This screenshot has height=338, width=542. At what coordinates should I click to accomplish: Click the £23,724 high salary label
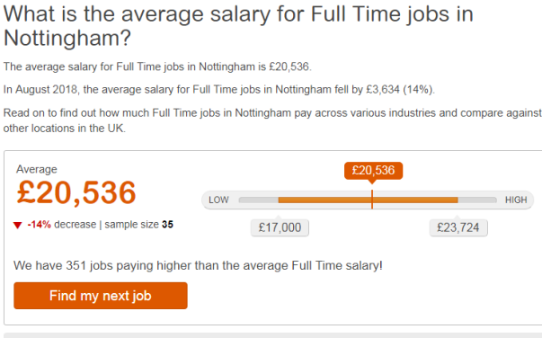coord(458,227)
